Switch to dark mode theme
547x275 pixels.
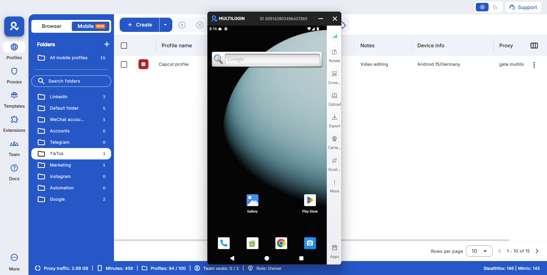click(495, 7)
